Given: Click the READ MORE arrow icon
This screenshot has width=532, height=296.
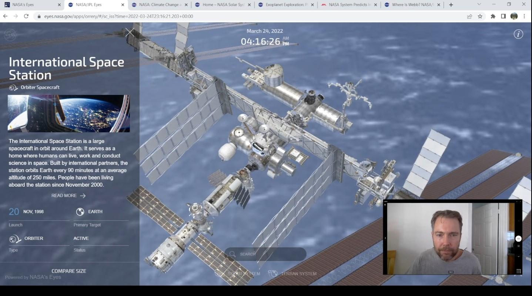Looking at the screenshot, I should coord(83,196).
